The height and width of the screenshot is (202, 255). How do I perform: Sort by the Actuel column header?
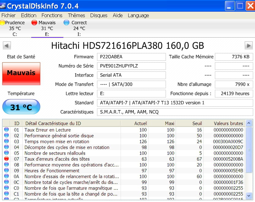pyautogui.click(x=134, y=123)
